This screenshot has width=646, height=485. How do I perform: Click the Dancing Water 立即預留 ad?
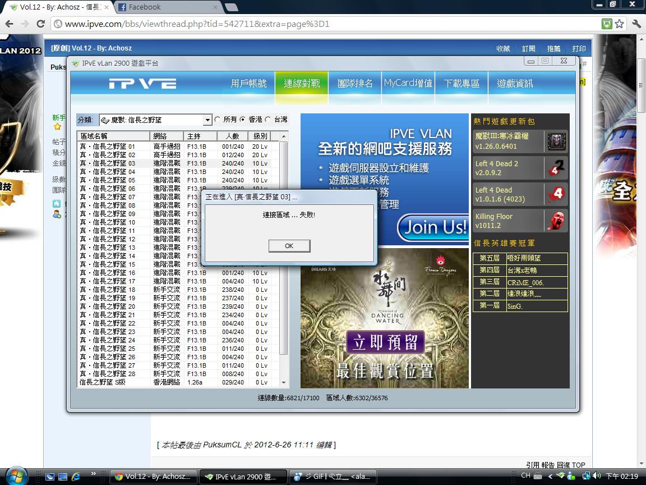(x=385, y=342)
